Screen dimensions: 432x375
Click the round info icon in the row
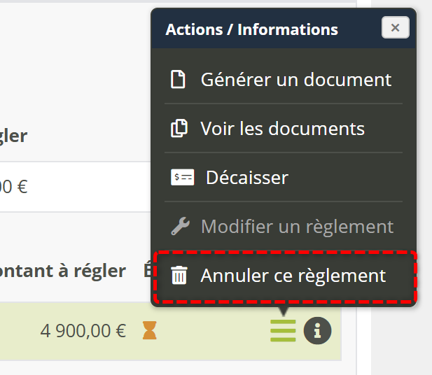pos(317,331)
